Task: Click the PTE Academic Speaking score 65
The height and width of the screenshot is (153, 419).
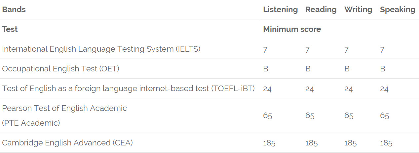Action: (x=385, y=116)
